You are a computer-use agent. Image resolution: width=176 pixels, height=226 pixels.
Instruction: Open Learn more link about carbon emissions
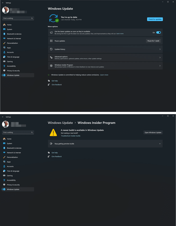point(104,75)
